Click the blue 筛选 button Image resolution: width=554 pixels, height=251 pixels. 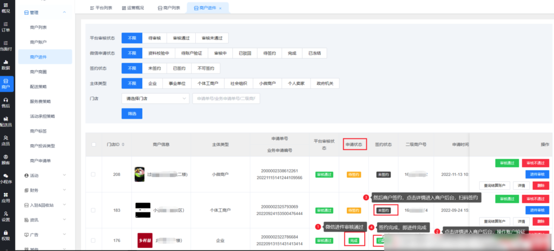click(x=132, y=114)
